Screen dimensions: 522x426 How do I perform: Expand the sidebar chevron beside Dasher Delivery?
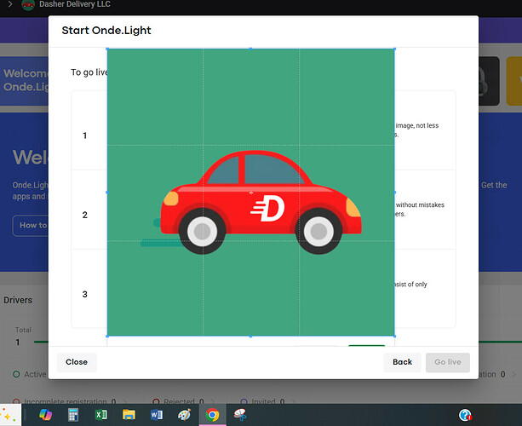(x=10, y=4)
